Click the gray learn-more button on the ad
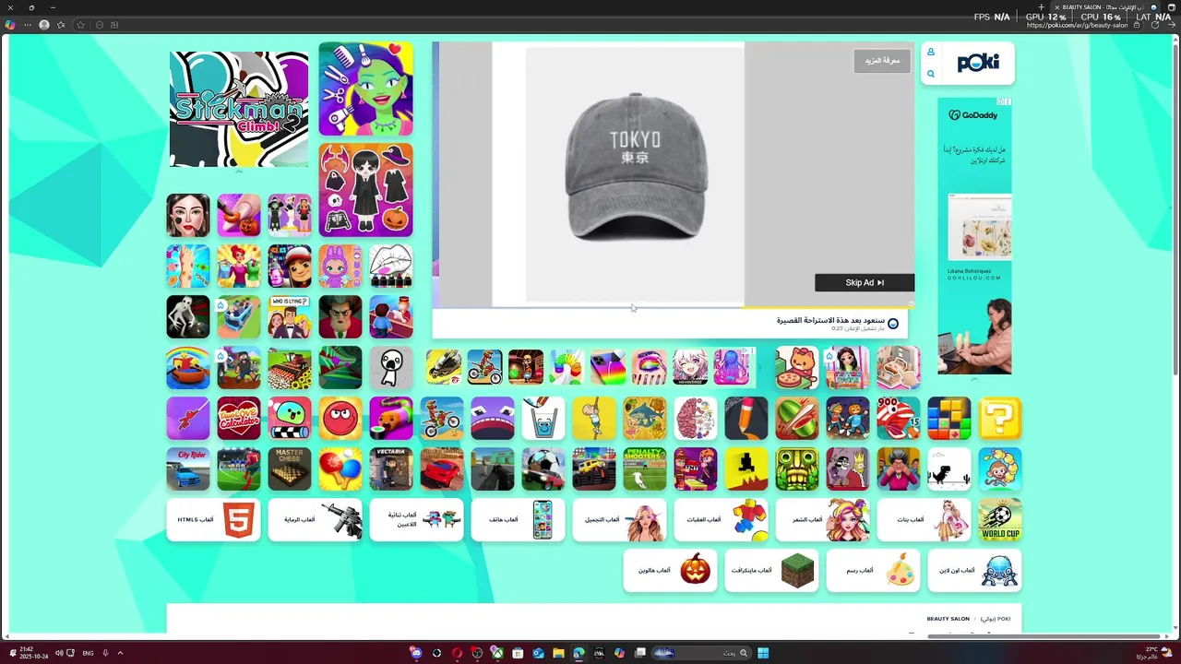Image resolution: width=1181 pixels, height=664 pixels. pyautogui.click(x=882, y=61)
